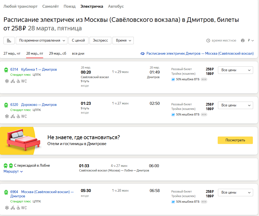Click the list view filter icon button
The height and width of the screenshot is (216, 259).
tap(9, 41)
